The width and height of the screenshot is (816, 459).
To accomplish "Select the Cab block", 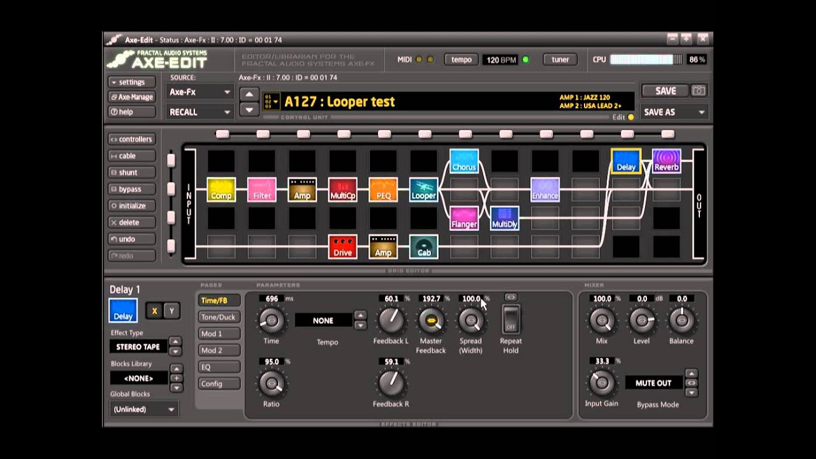I will click(x=424, y=247).
